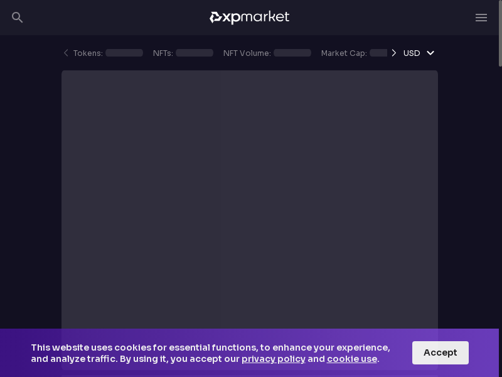
Task: Click the Market Cap value placeholder
Action: pos(378,53)
